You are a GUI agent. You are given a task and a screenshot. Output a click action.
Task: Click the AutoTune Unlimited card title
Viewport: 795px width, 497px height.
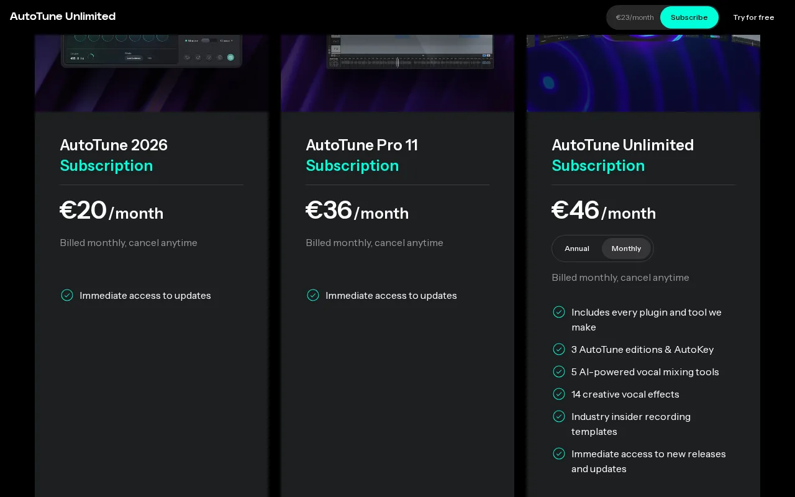coord(622,145)
